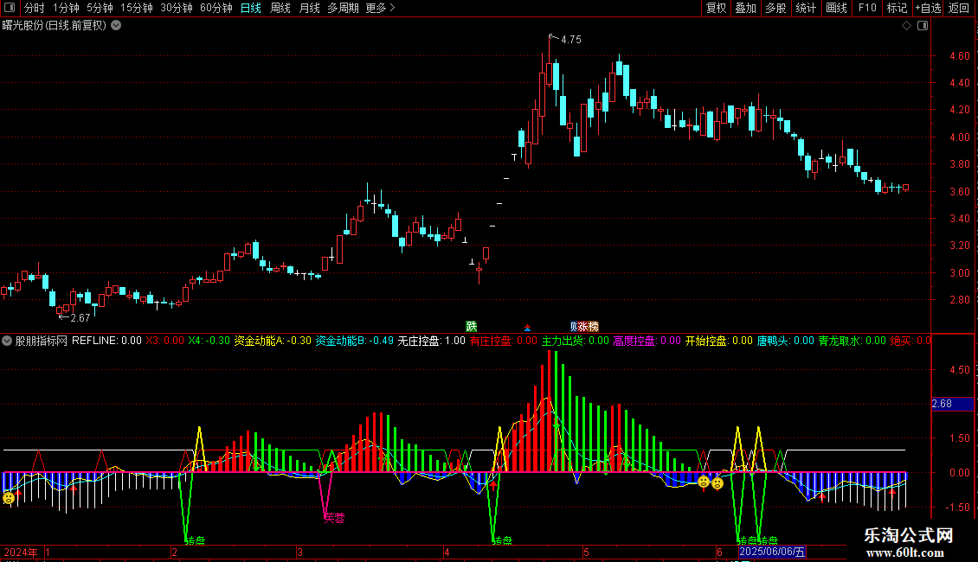Click the 复权 adjustment button

click(716, 8)
